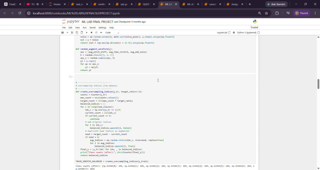Copy the selected cell
Viewport: 320px width, 170px height.
(x=77, y=33)
